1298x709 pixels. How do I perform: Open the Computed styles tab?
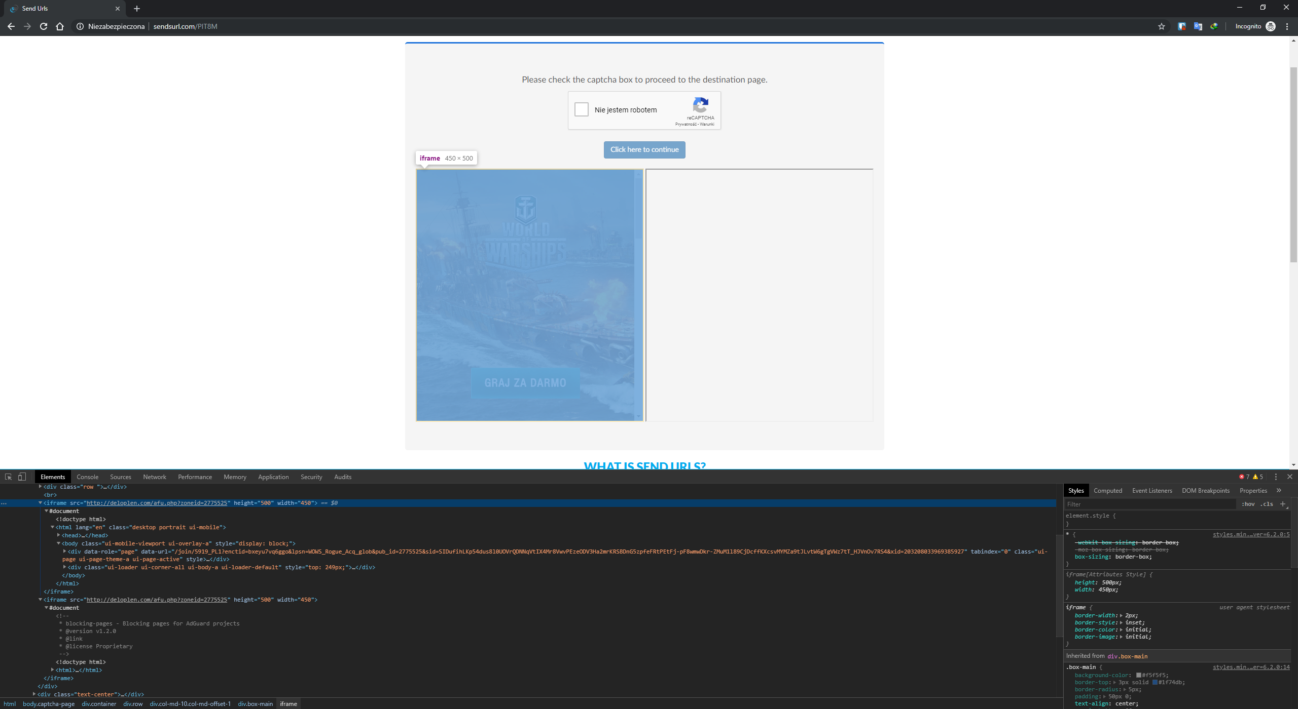(1108, 490)
